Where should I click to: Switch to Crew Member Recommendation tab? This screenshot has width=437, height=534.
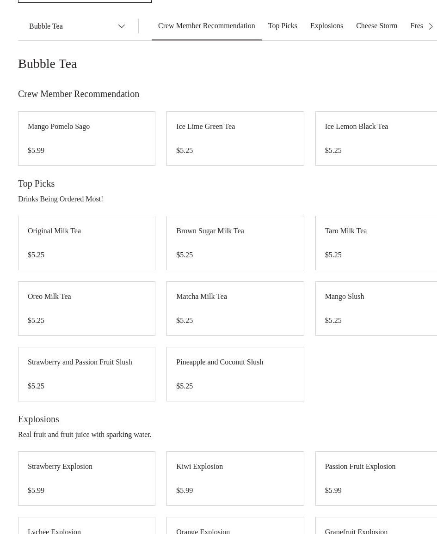point(206,26)
